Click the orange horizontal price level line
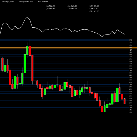This screenshot has width=137, height=137. 68,48
